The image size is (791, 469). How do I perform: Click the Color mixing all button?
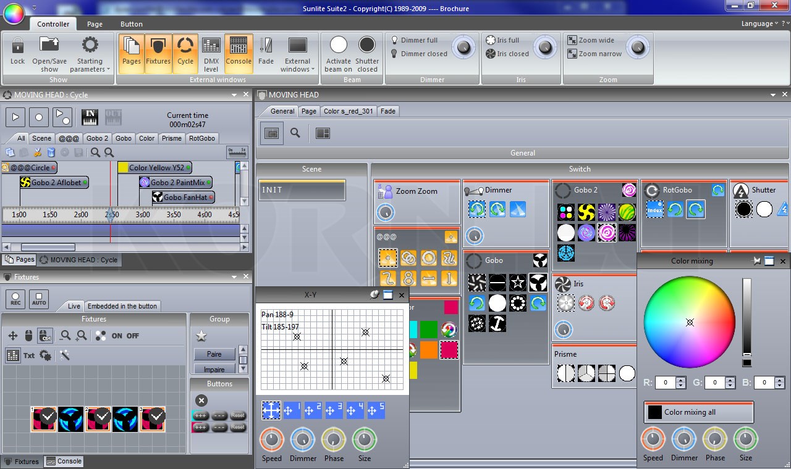point(698,412)
